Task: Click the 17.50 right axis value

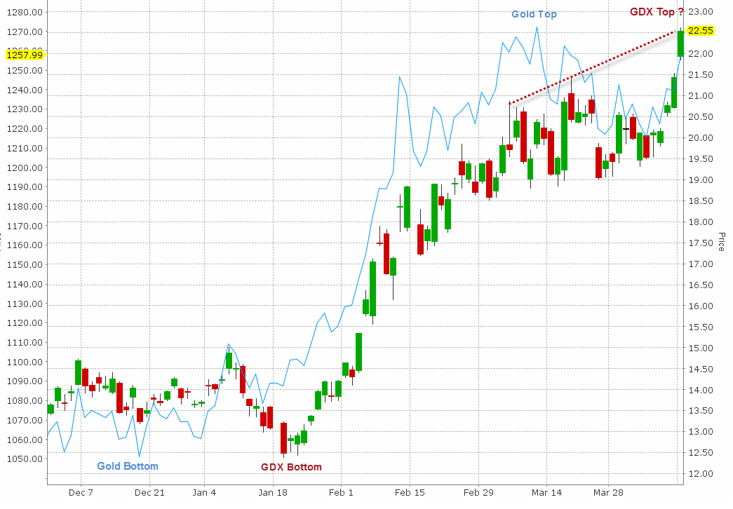Action: (701, 243)
